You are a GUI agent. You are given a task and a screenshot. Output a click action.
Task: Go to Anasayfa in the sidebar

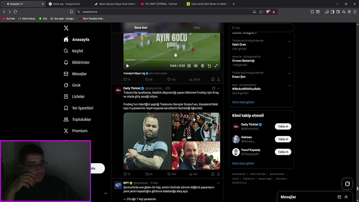(77, 40)
